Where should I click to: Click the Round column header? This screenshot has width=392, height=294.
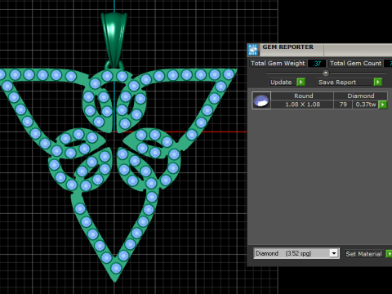[303, 96]
